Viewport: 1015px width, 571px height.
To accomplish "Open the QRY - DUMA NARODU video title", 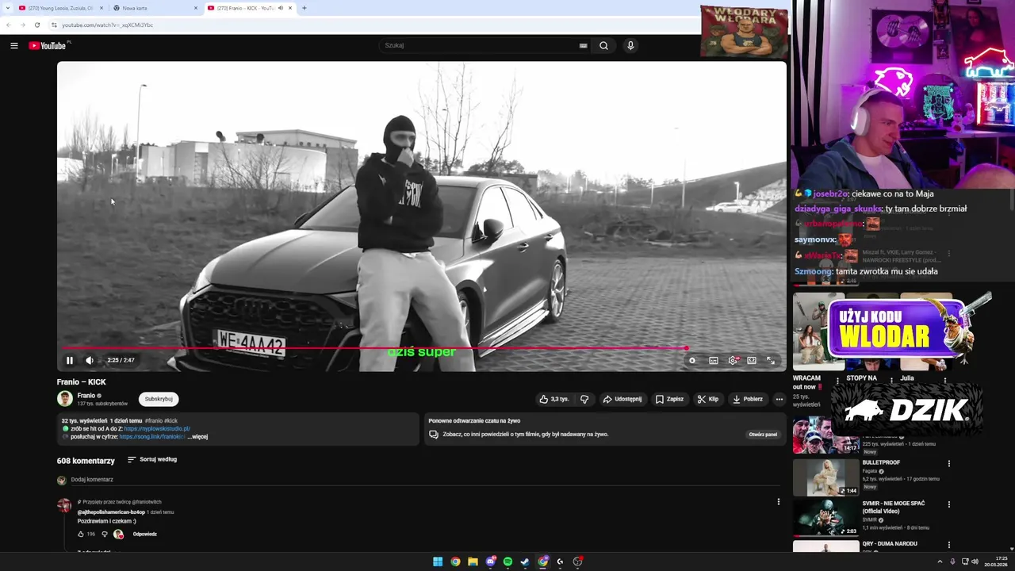I will [x=890, y=544].
